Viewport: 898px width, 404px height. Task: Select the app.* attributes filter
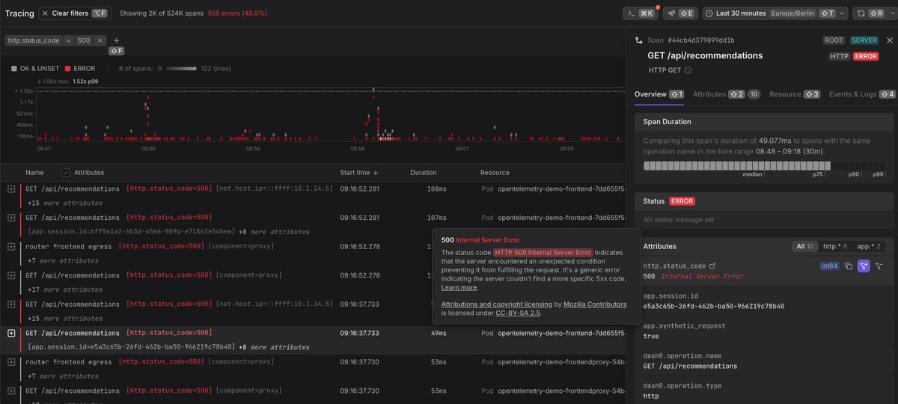868,246
